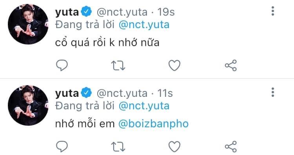Retweet the 11s yuta tweet

pyautogui.click(x=118, y=146)
